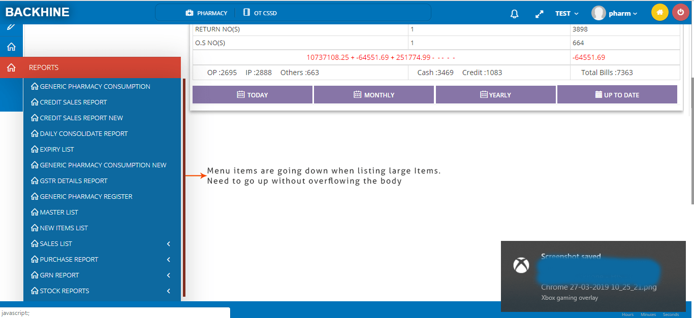Click the fullscreen expand arrows icon

(539, 13)
